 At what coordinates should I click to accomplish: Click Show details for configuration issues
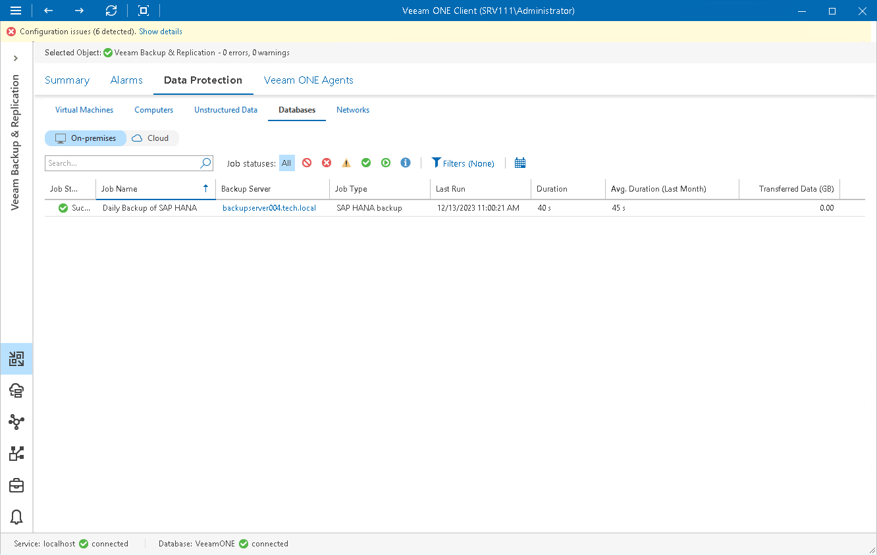point(160,31)
